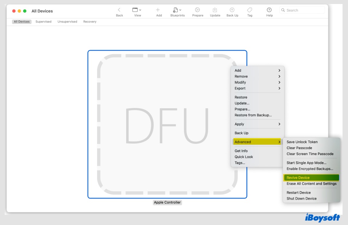Choose Erase All Content and Settings

311,184
